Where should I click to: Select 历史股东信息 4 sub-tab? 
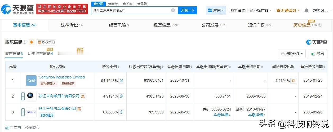click(41, 54)
